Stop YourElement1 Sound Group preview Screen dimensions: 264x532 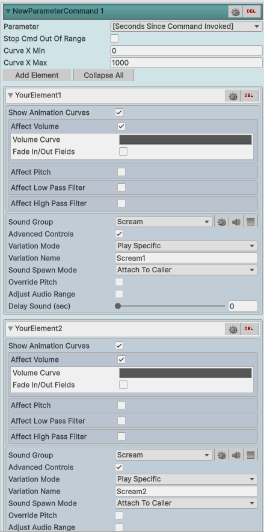click(x=250, y=222)
